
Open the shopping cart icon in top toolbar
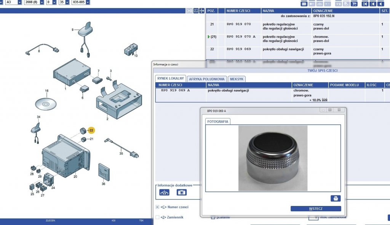pos(354,3)
